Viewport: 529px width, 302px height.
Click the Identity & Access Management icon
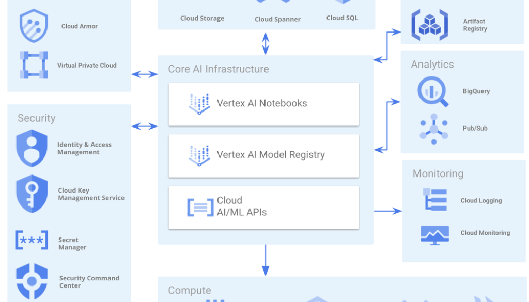click(x=32, y=149)
